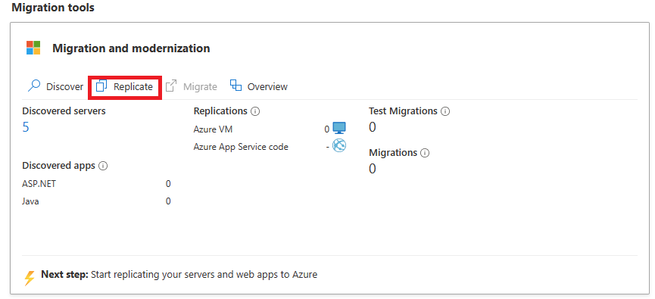Select the Replicate option
The width and height of the screenshot is (655, 299).
pyautogui.click(x=124, y=87)
